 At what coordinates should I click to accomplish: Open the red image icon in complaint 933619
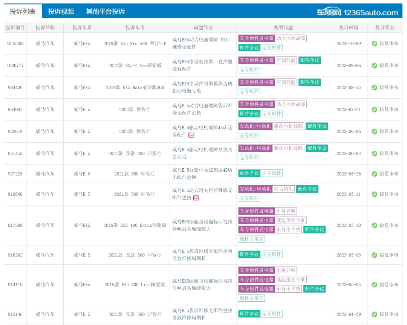coord(191,135)
